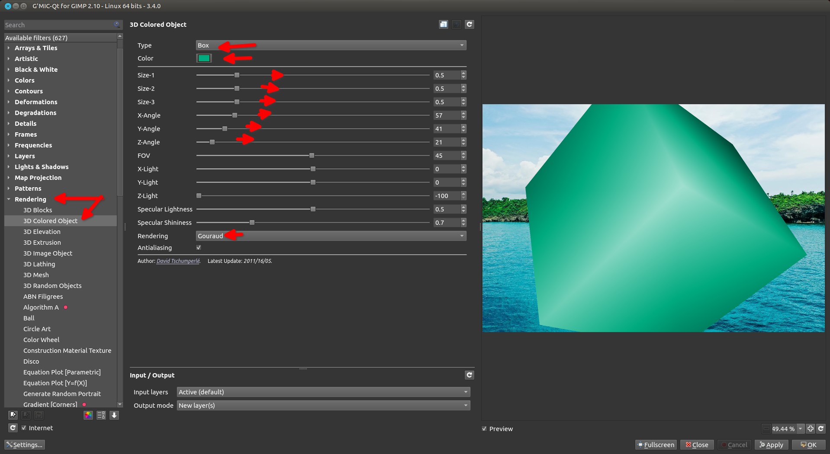Select the Generate Random Portrait filter
The width and height of the screenshot is (830, 454).
coord(62,393)
